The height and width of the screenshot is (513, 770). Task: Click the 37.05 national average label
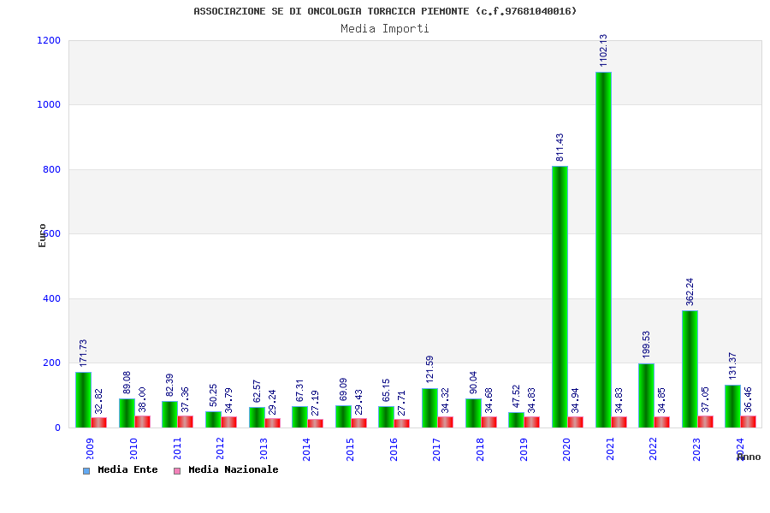[x=706, y=399]
